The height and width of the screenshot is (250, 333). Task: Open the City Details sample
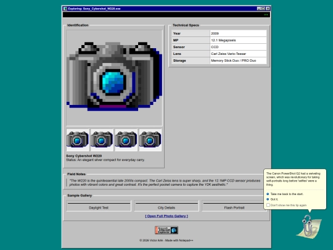(x=166, y=206)
